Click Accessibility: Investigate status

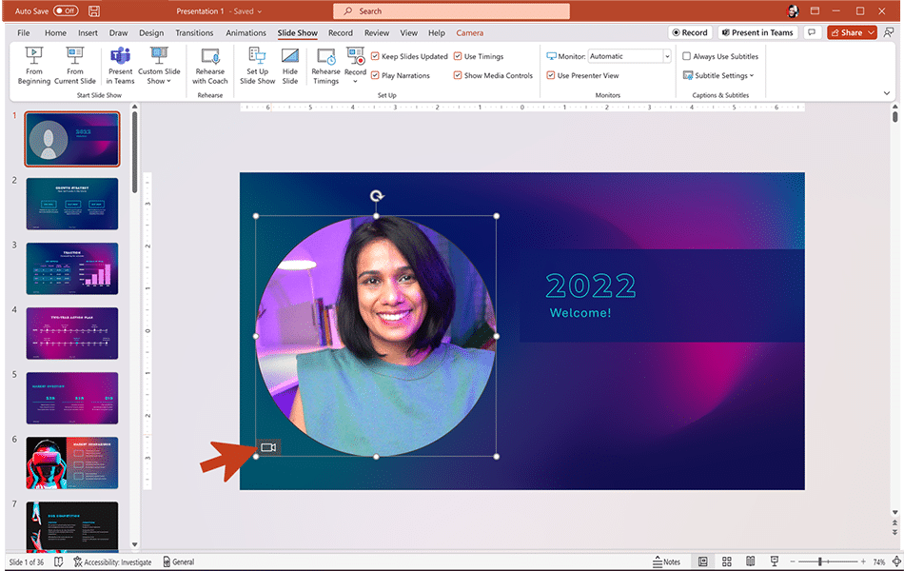pyautogui.click(x=112, y=561)
